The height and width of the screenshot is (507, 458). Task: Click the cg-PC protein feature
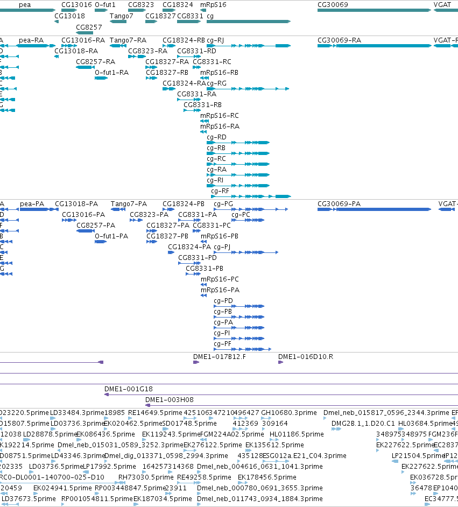[x=248, y=220]
